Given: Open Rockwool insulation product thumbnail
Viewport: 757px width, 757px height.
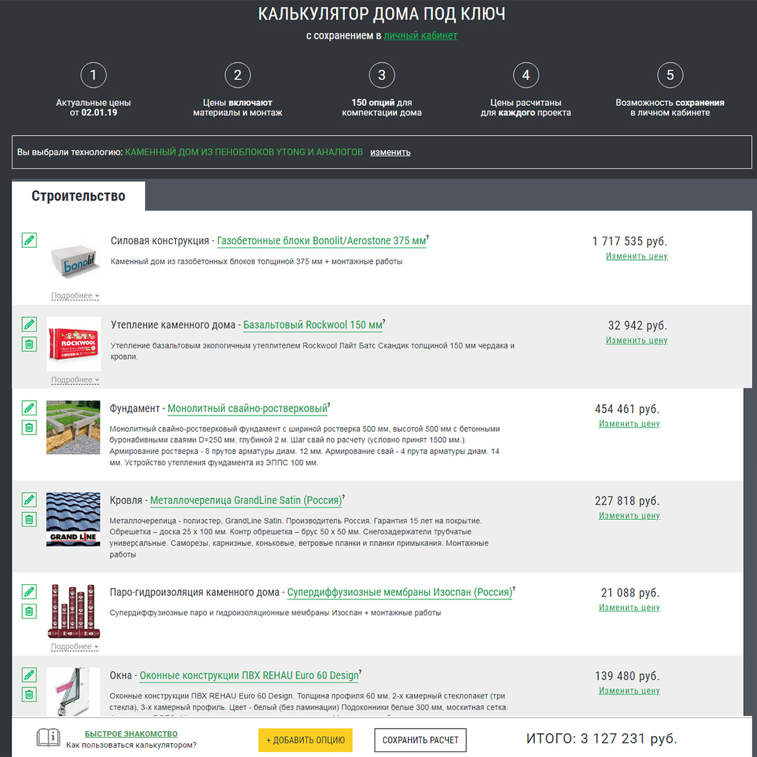Looking at the screenshot, I should point(74,344).
